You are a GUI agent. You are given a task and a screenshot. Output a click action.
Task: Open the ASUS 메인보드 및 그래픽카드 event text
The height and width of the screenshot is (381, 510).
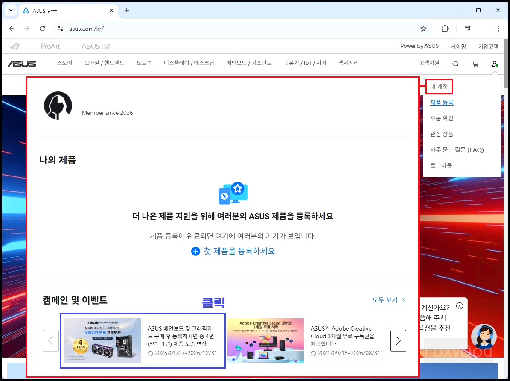[181, 336]
